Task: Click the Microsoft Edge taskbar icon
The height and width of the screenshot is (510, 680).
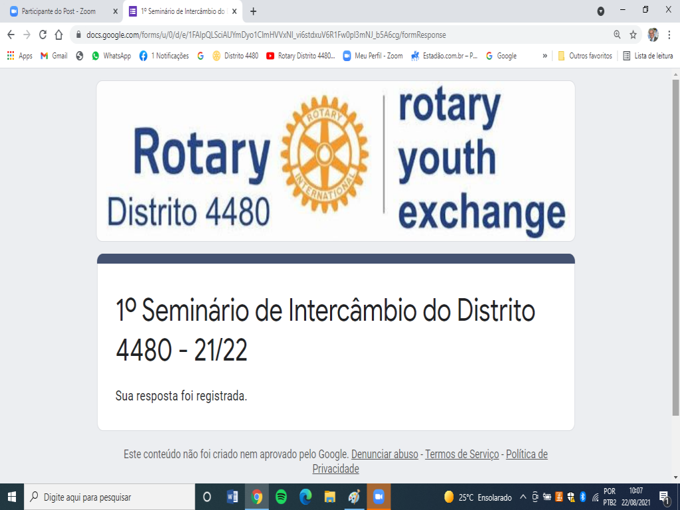Action: pos(305,497)
